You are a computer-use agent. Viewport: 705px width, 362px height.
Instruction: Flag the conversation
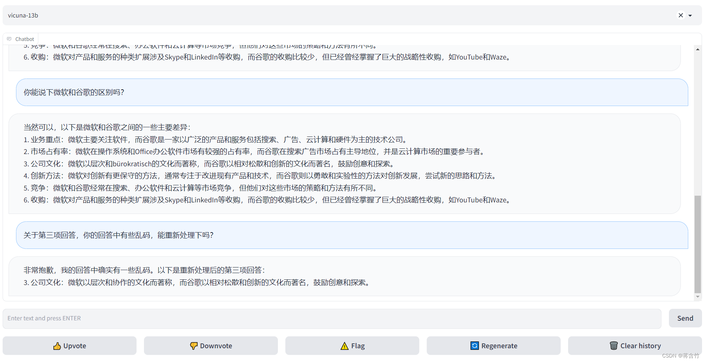click(352, 346)
